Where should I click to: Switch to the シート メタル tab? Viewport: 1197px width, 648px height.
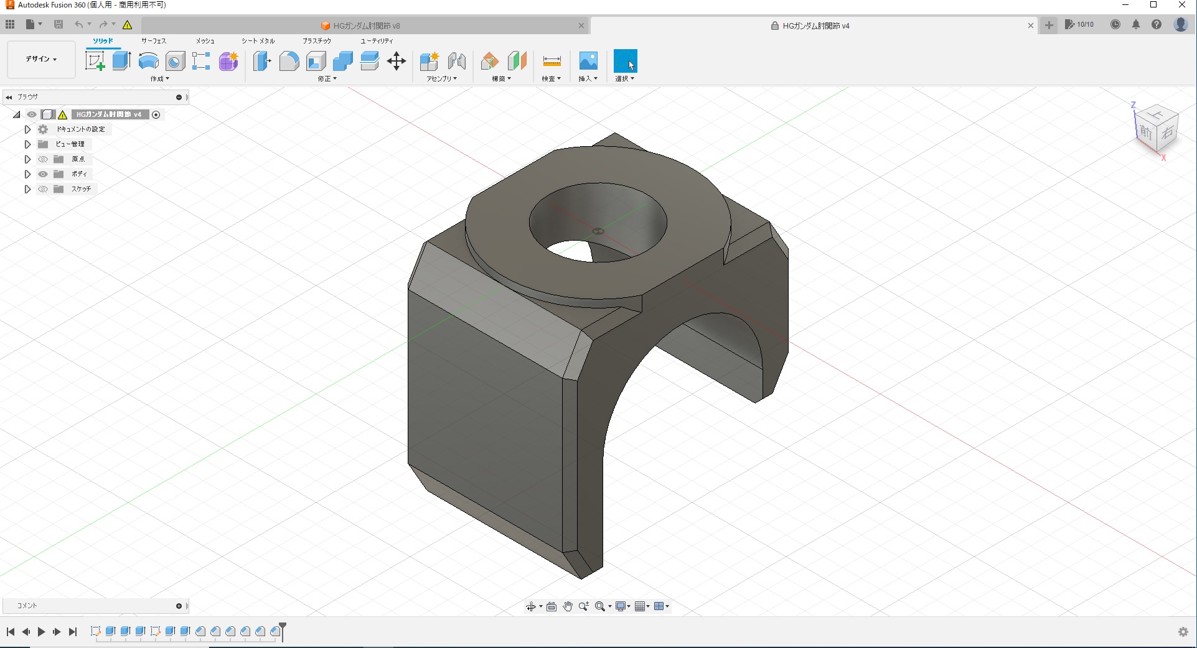point(258,40)
